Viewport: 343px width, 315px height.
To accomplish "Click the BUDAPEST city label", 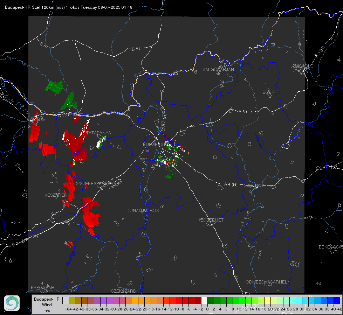I will [x=154, y=144].
